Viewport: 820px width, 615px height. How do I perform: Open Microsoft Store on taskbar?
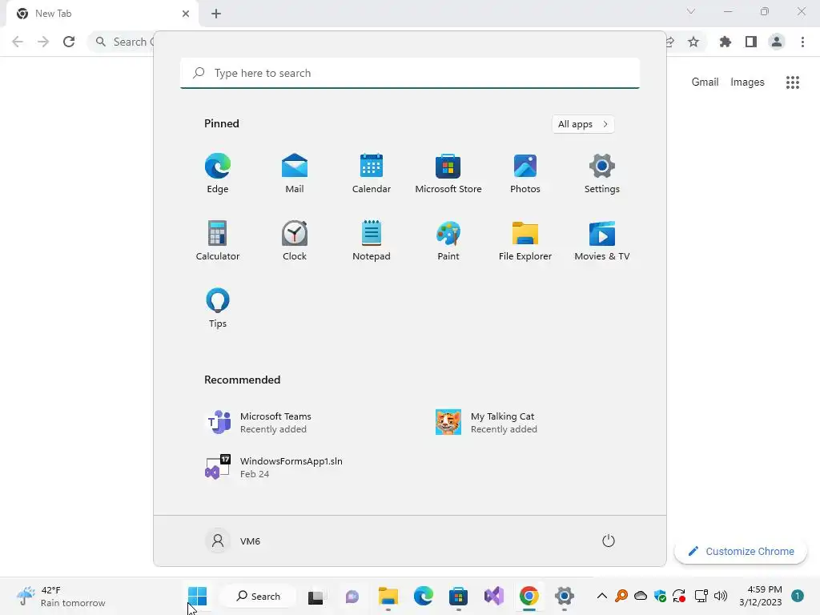click(x=458, y=596)
